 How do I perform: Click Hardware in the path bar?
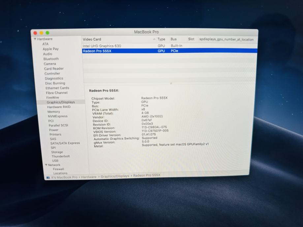point(89,177)
